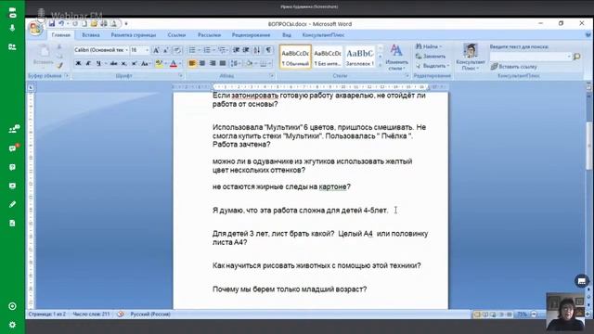
Task: Start a bulleted list
Action: (192, 50)
